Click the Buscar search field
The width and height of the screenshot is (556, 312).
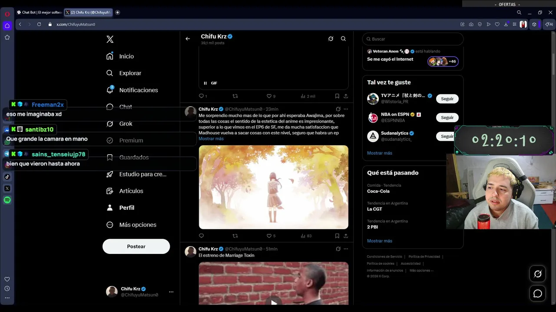(413, 39)
